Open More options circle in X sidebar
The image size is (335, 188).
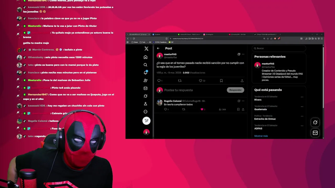coord(146,112)
